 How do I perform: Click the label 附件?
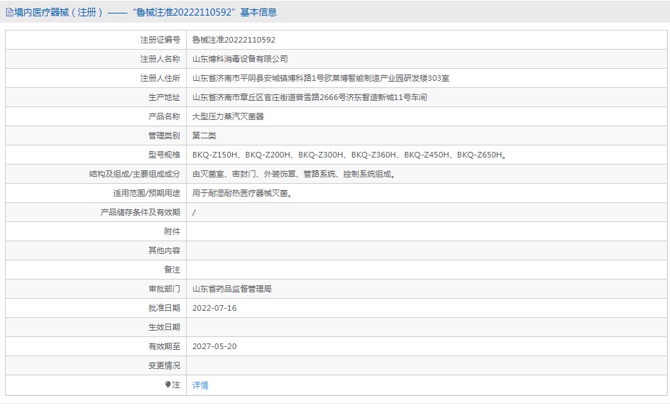point(172,231)
